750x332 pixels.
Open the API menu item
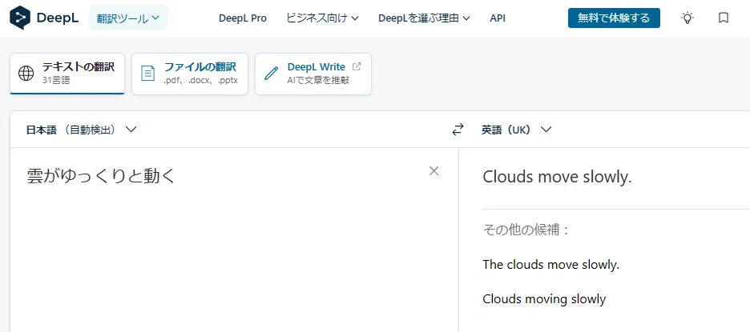coord(498,18)
